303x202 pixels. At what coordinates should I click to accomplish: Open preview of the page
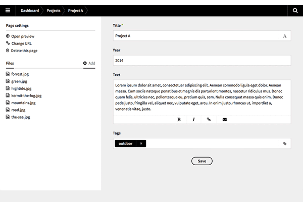pyautogui.click(x=23, y=36)
